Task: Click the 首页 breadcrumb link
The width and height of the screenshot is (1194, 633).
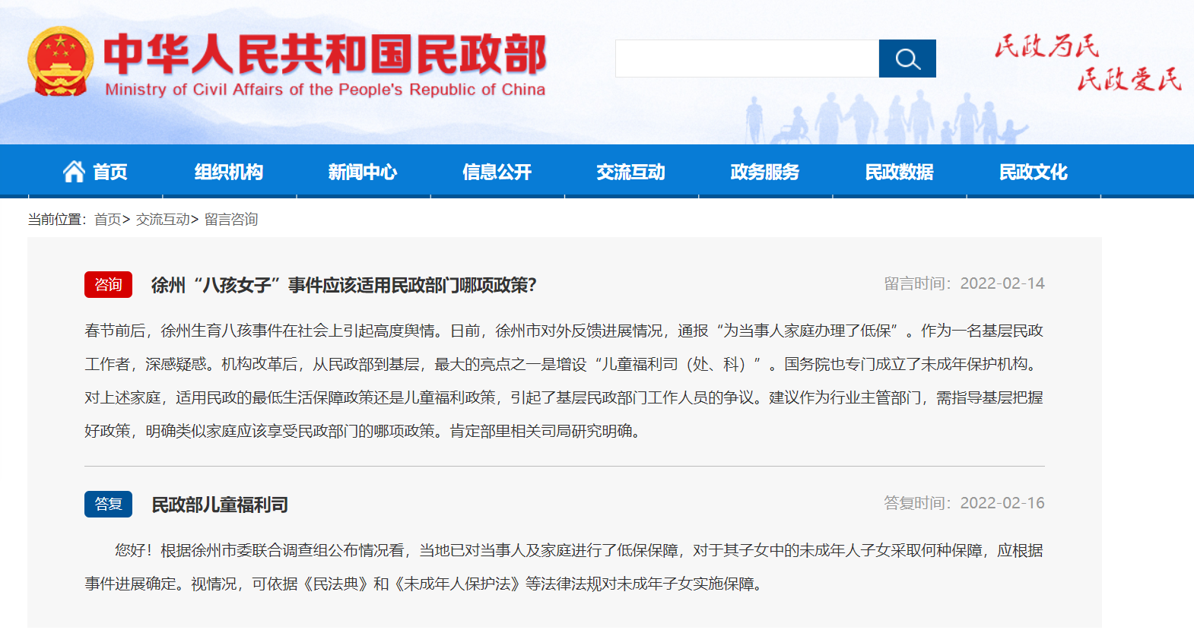Action: [x=107, y=220]
